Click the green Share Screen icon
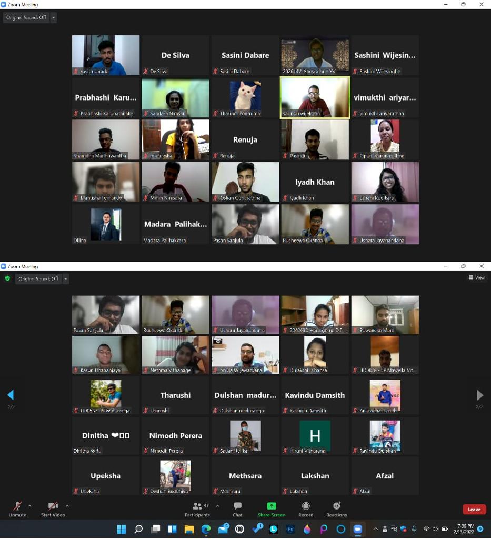The image size is (491, 539). [x=272, y=506]
